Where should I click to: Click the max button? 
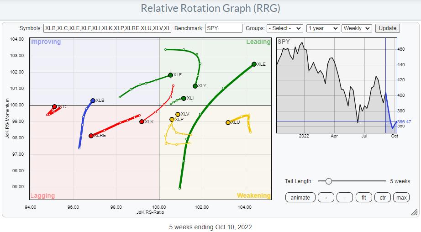pyautogui.click(x=401, y=197)
